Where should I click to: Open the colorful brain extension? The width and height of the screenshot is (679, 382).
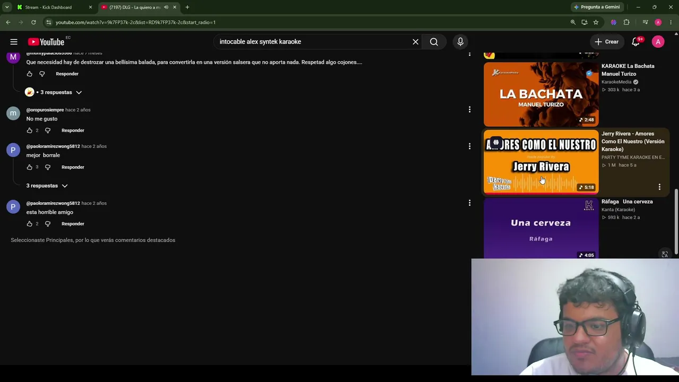pos(614,22)
